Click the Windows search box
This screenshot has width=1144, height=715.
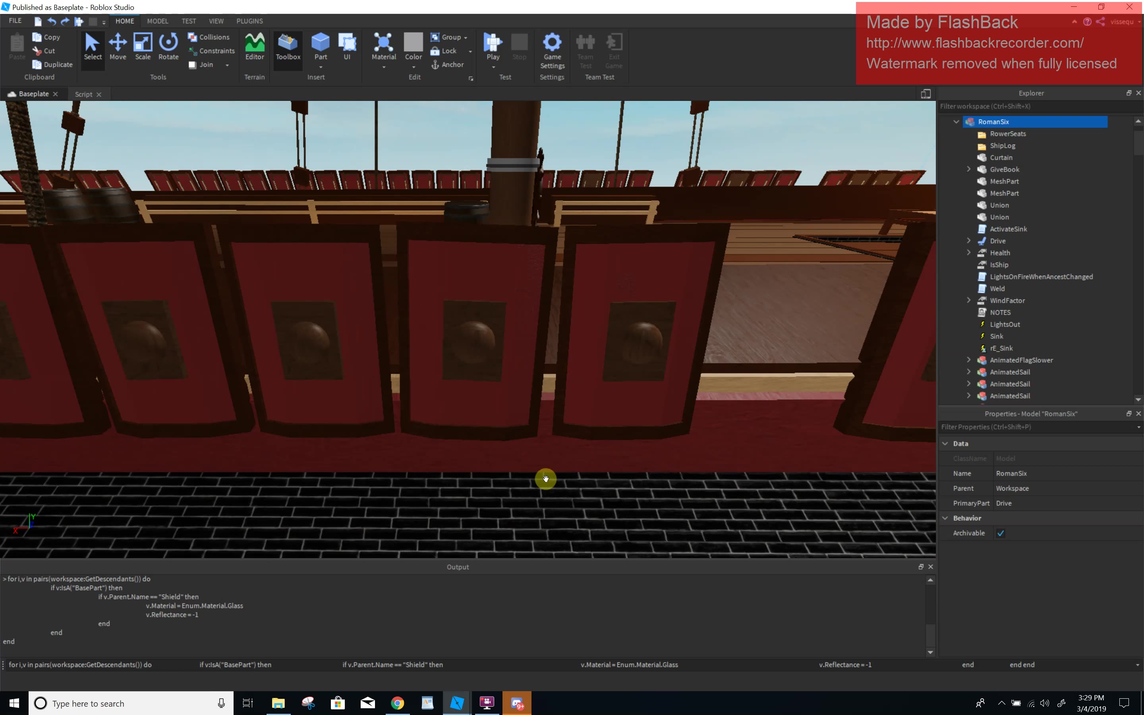click(x=131, y=703)
